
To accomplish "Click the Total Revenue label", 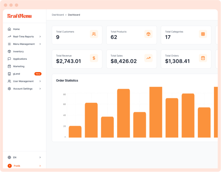I will (x=64, y=56).
